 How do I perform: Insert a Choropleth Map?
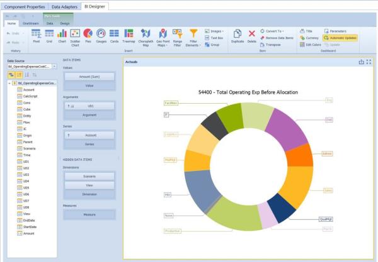[x=146, y=35]
